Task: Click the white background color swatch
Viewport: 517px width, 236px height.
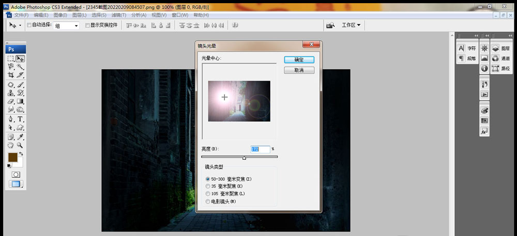Action: (x=20, y=163)
